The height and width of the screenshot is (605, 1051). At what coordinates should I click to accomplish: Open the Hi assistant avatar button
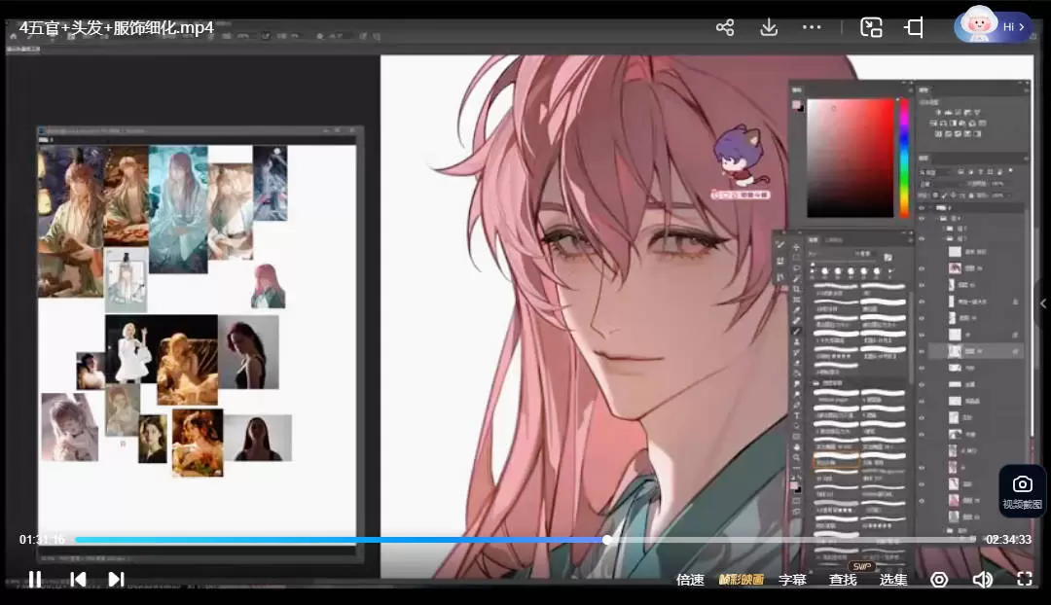click(993, 26)
